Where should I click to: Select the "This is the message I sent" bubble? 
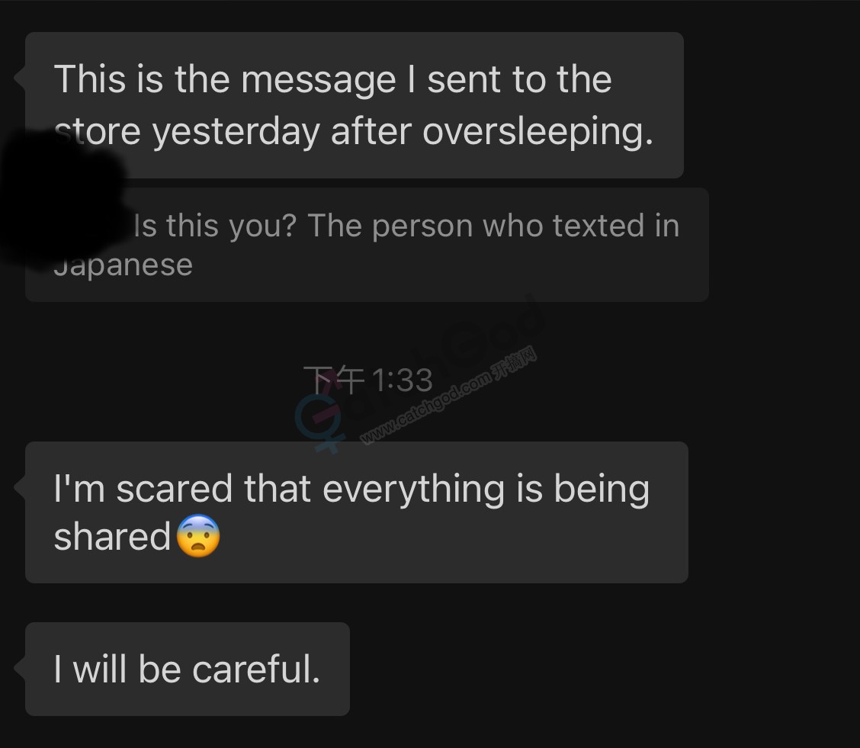355,104
